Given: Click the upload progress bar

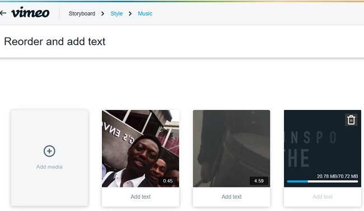Looking at the screenshot, I should (323, 181).
